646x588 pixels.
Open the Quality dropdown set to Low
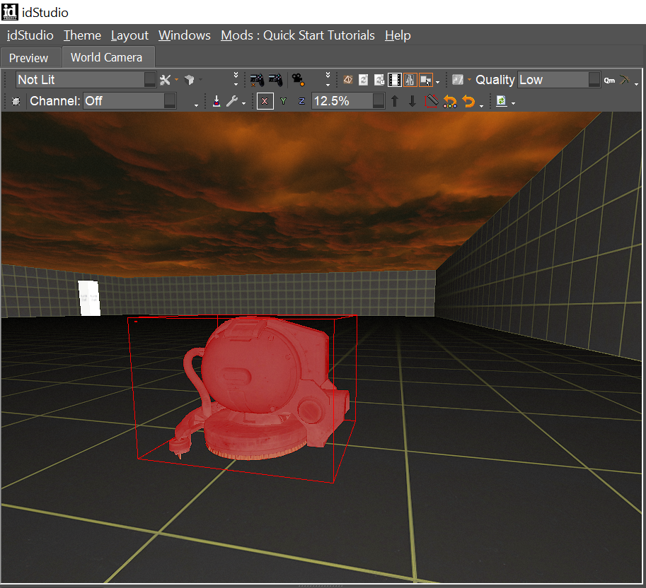coord(559,80)
